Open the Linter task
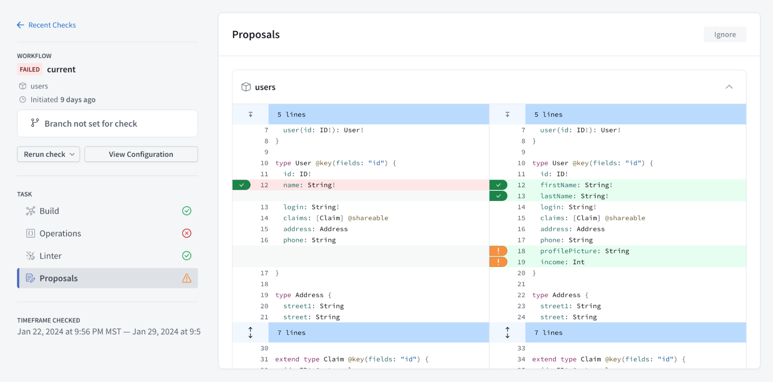Image resolution: width=773 pixels, height=382 pixels. (108, 256)
